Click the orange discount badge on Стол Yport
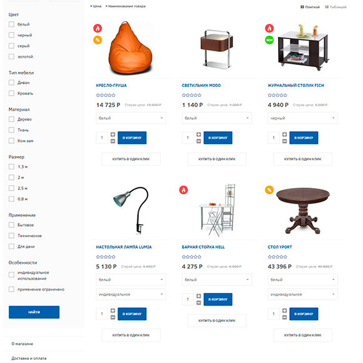 click(269, 190)
